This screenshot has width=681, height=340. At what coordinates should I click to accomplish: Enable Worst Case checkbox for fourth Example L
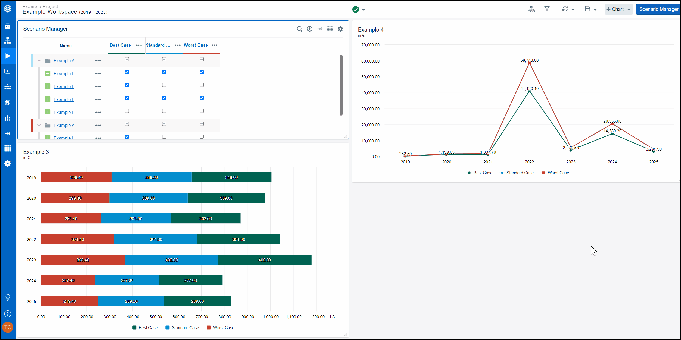pyautogui.click(x=201, y=111)
